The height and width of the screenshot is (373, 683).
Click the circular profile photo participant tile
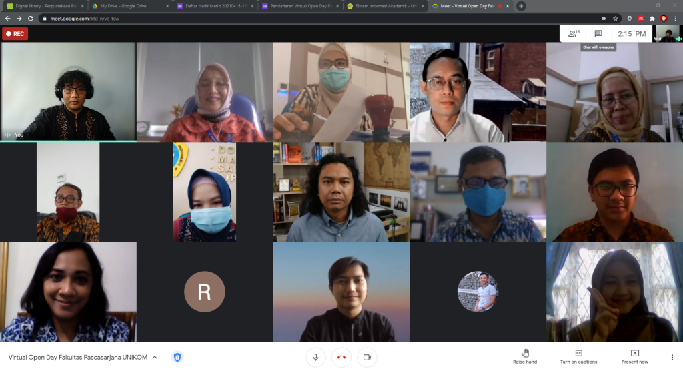(478, 292)
